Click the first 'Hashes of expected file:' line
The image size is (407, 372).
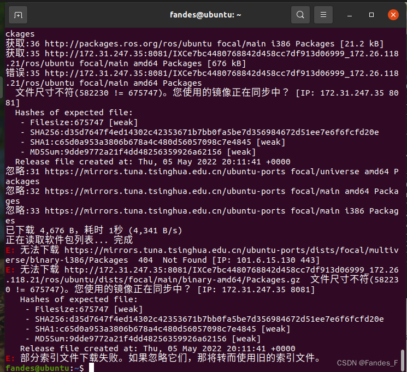(74, 113)
